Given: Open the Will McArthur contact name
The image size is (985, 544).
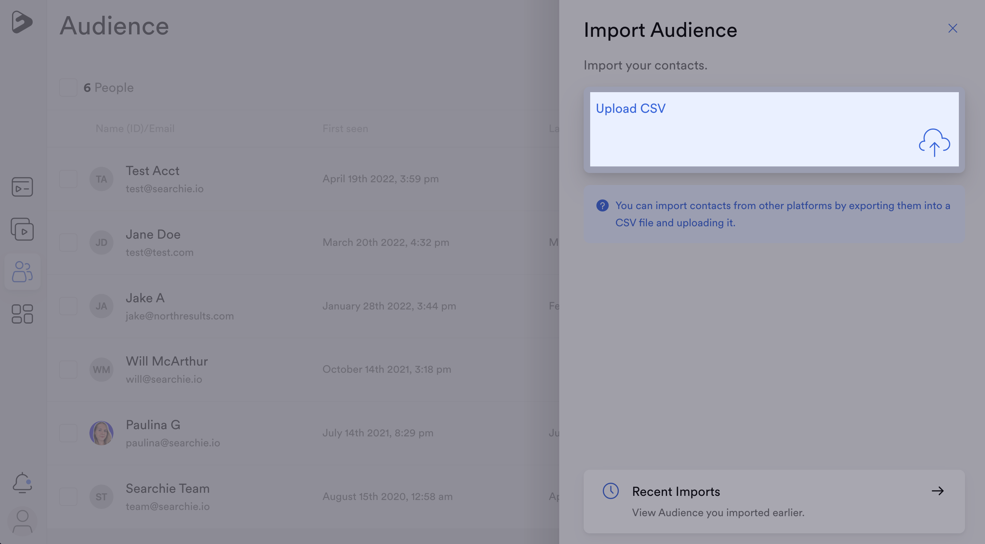Looking at the screenshot, I should [167, 361].
